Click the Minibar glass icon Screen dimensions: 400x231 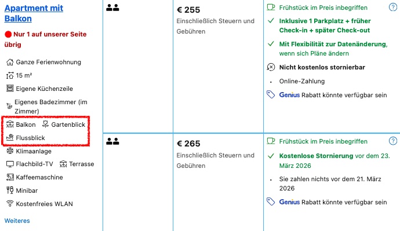click(x=10, y=190)
